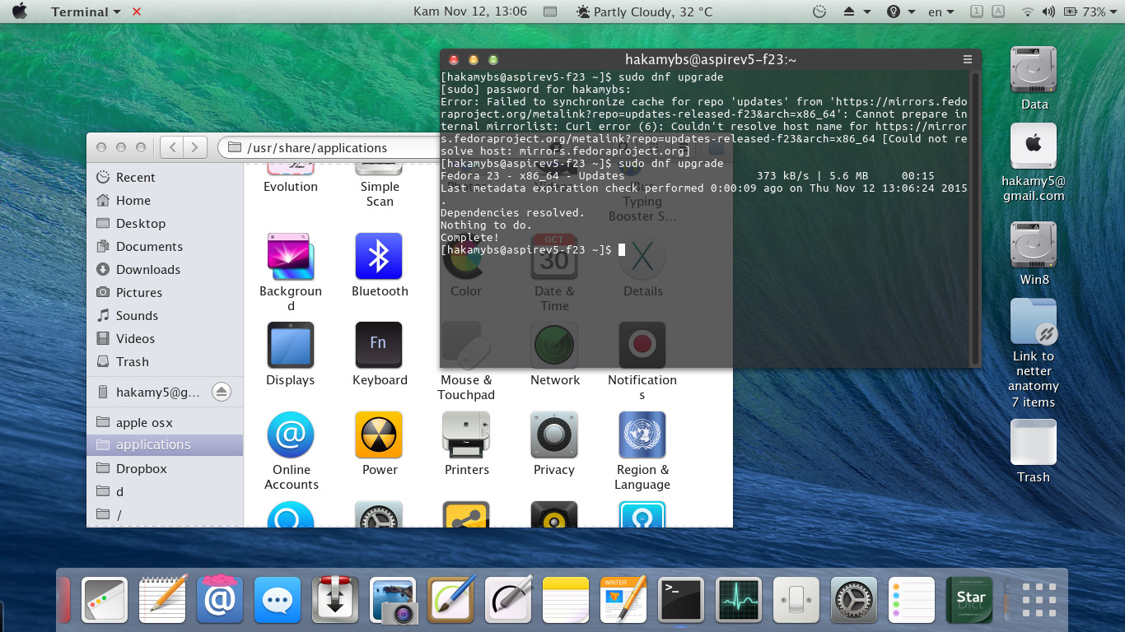Click the keyboard icon in top bar
The height and width of the screenshot is (632, 1125).
pos(551,12)
